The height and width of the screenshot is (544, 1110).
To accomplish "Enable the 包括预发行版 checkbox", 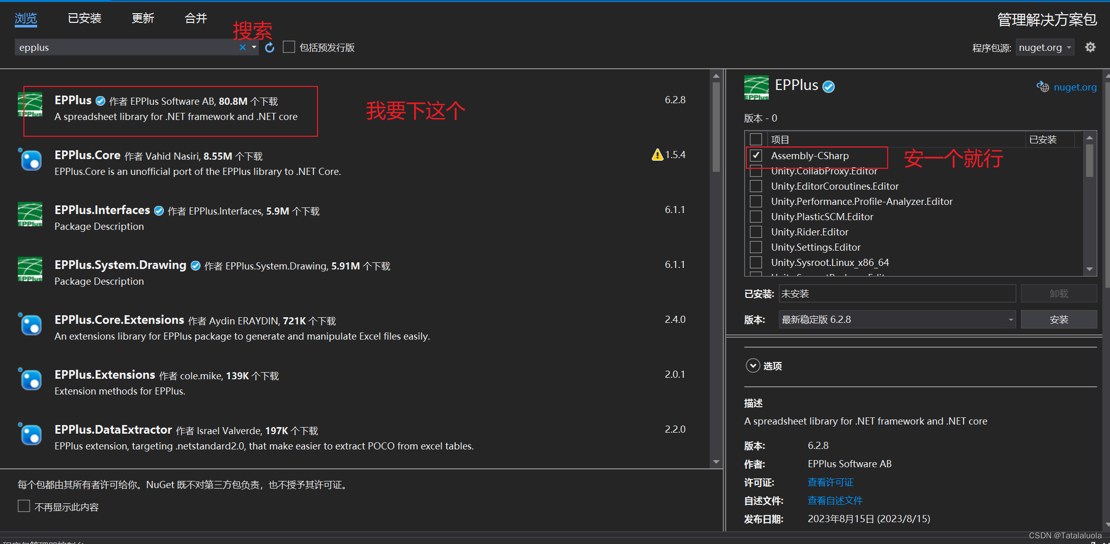I will pyautogui.click(x=289, y=46).
